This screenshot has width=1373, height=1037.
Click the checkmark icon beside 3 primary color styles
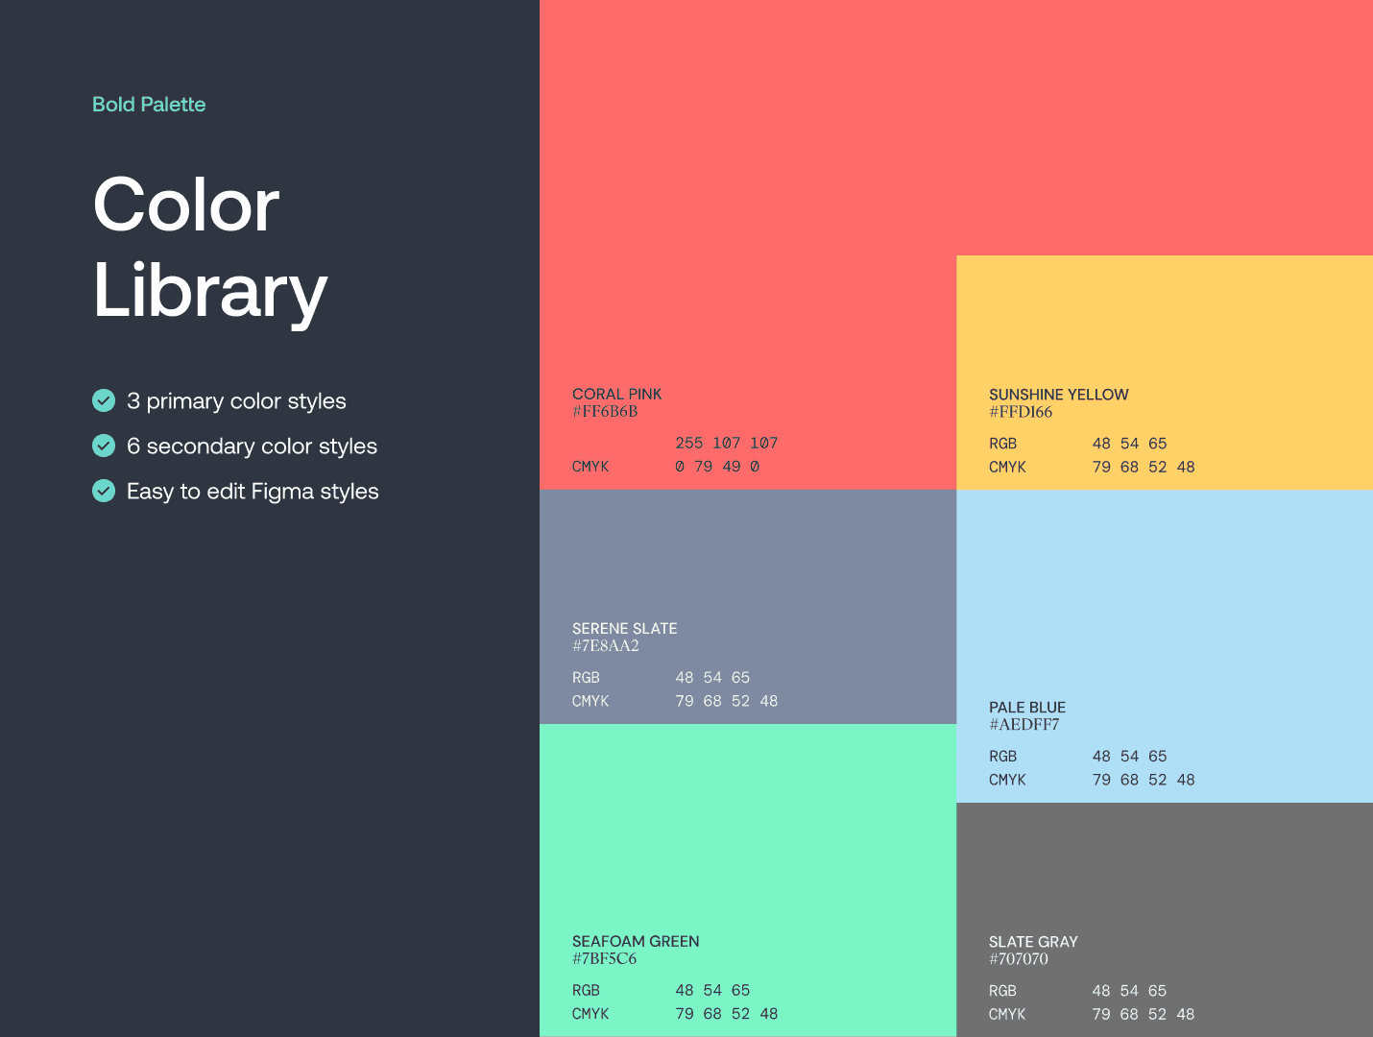tap(104, 400)
